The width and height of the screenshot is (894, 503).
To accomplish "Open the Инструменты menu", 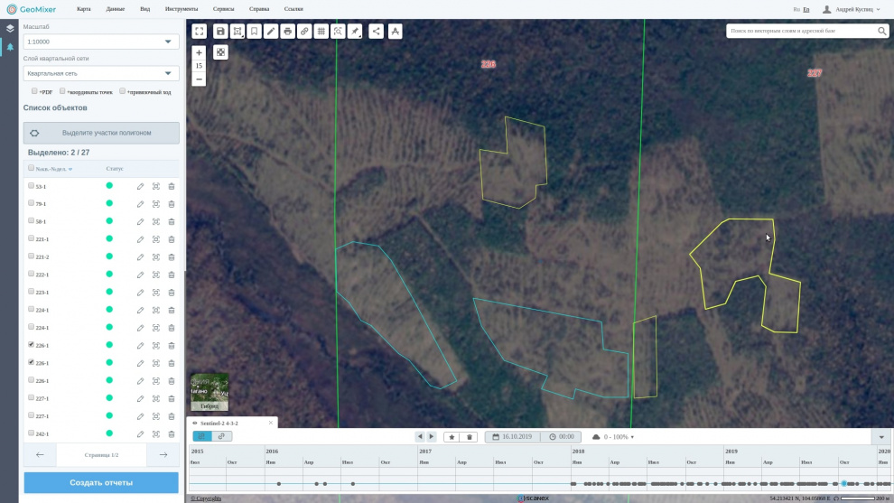I will [182, 8].
